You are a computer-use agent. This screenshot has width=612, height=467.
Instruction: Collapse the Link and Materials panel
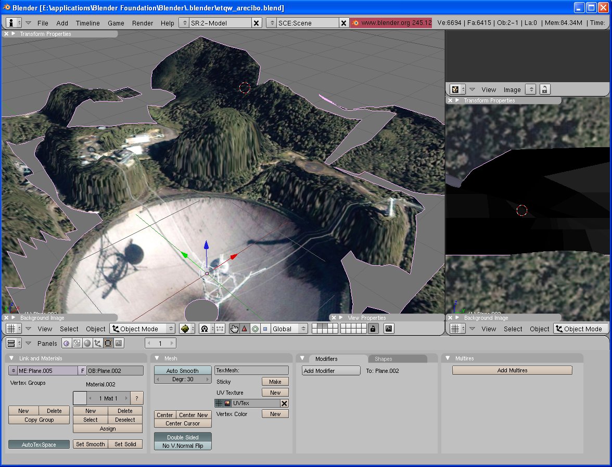pyautogui.click(x=12, y=358)
